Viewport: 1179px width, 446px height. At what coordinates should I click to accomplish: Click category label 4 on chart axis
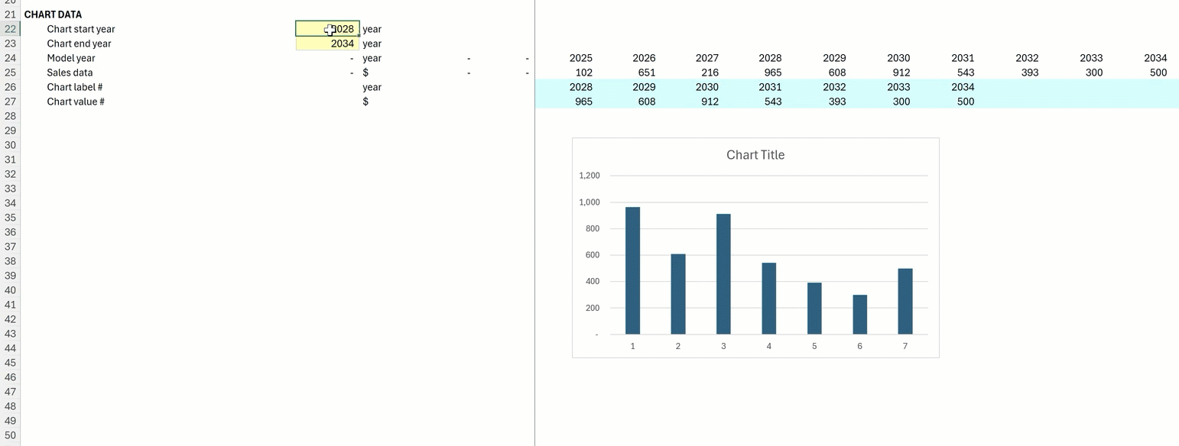pyautogui.click(x=769, y=346)
